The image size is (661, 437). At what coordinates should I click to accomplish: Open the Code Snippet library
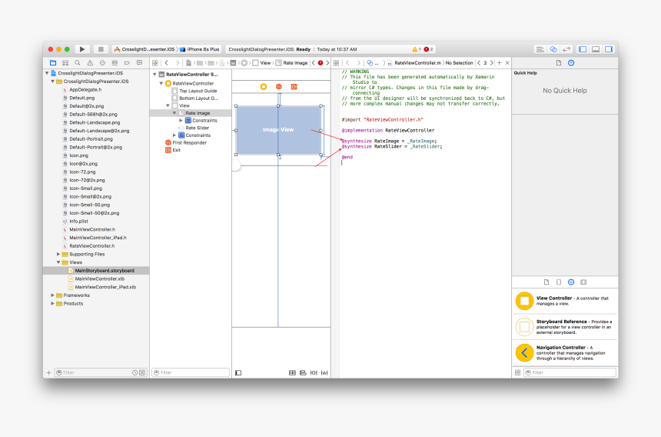click(x=559, y=282)
